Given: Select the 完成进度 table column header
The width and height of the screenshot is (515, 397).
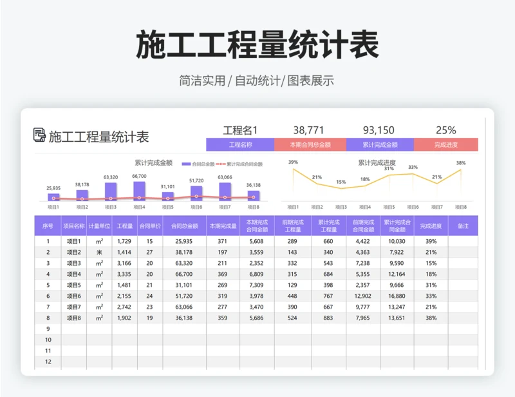Looking at the screenshot, I should [x=431, y=226].
